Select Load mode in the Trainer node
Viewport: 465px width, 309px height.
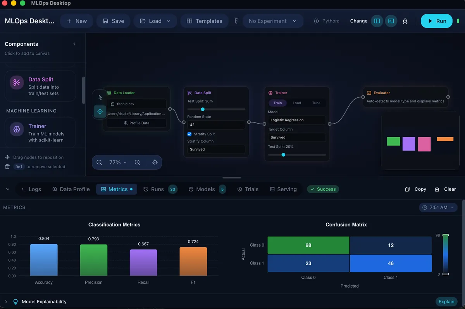tap(297, 103)
